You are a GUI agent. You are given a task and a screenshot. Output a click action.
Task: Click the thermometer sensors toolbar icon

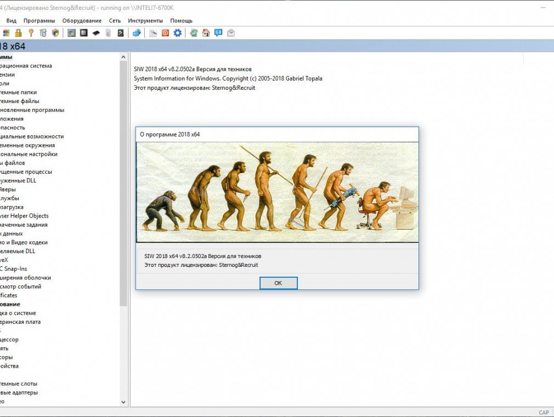[108, 33]
